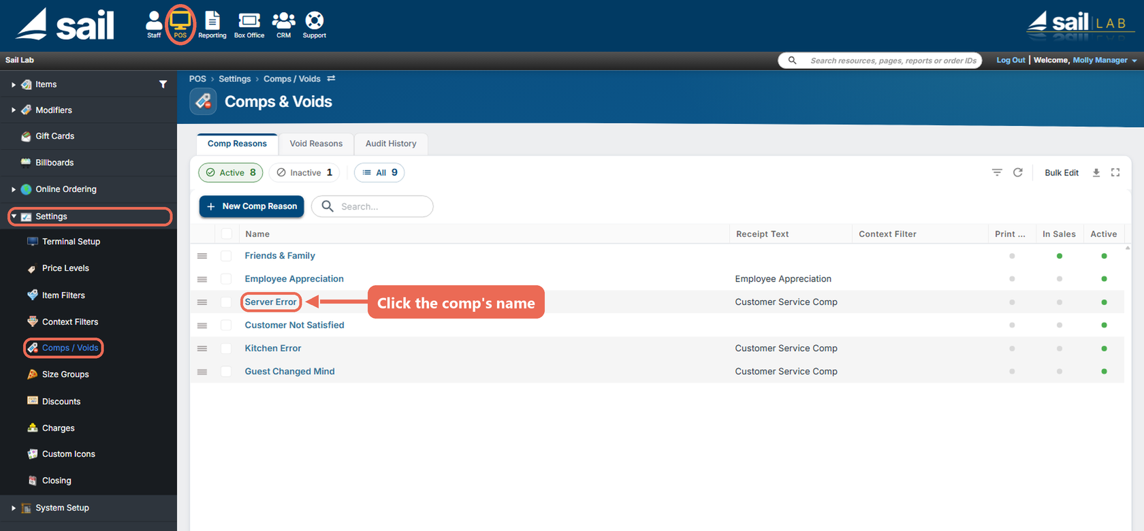
Task: Switch to the Void Reasons tab
Action: [x=316, y=144]
